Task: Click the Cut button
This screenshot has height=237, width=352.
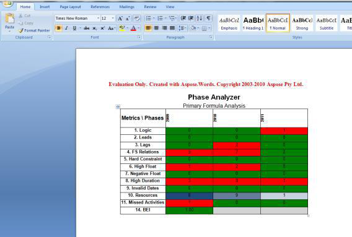Action: (x=25, y=15)
